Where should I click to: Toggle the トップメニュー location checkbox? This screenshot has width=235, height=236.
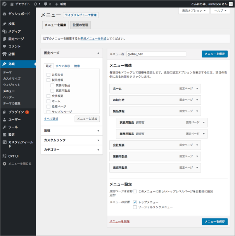(135, 202)
